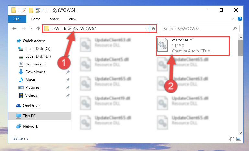This screenshot has width=249, height=151.
Task: Click the search magnifier icon
Action: coord(235,29)
